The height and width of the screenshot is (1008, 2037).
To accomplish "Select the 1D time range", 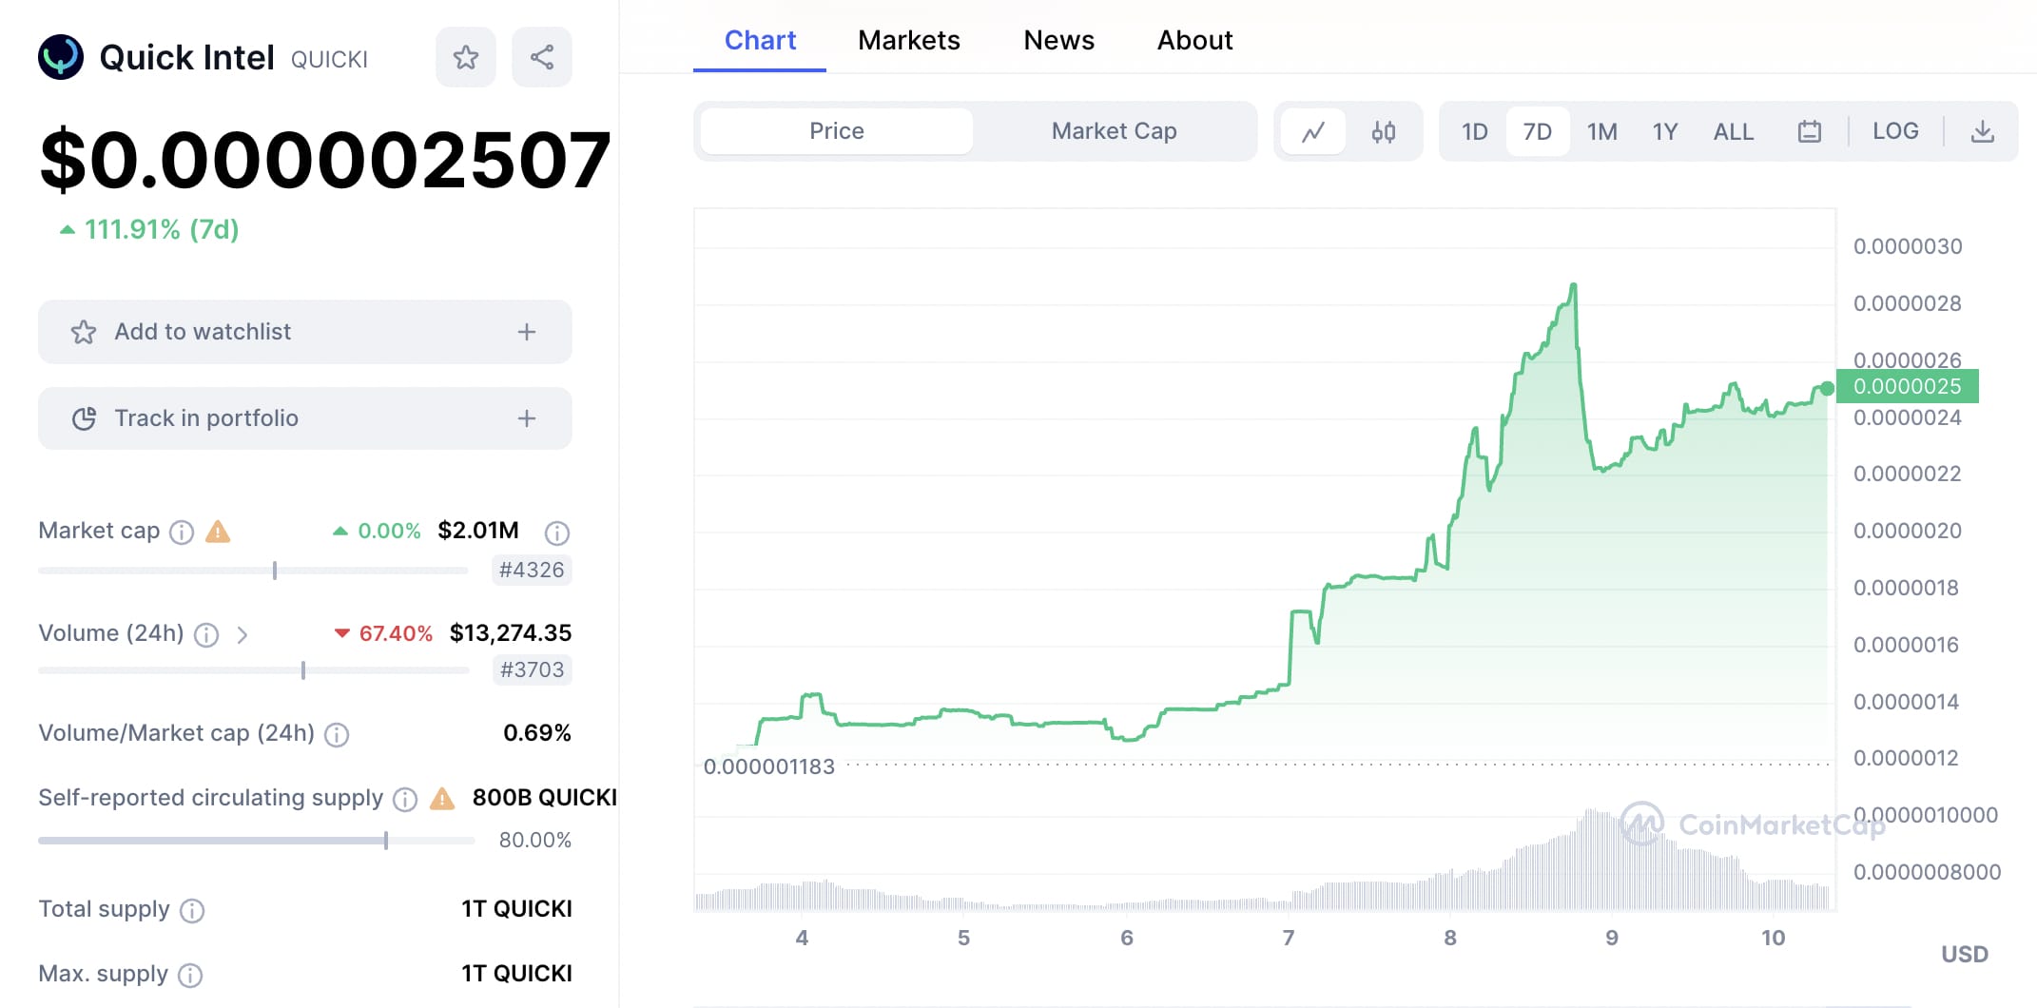I will click(1474, 132).
